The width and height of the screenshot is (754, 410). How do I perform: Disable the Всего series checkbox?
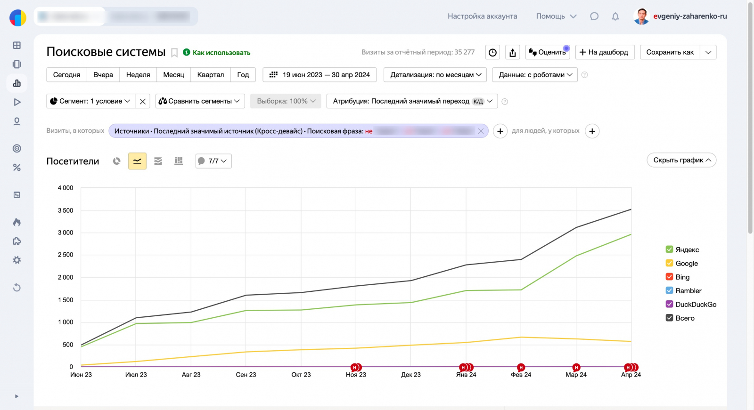[669, 318]
